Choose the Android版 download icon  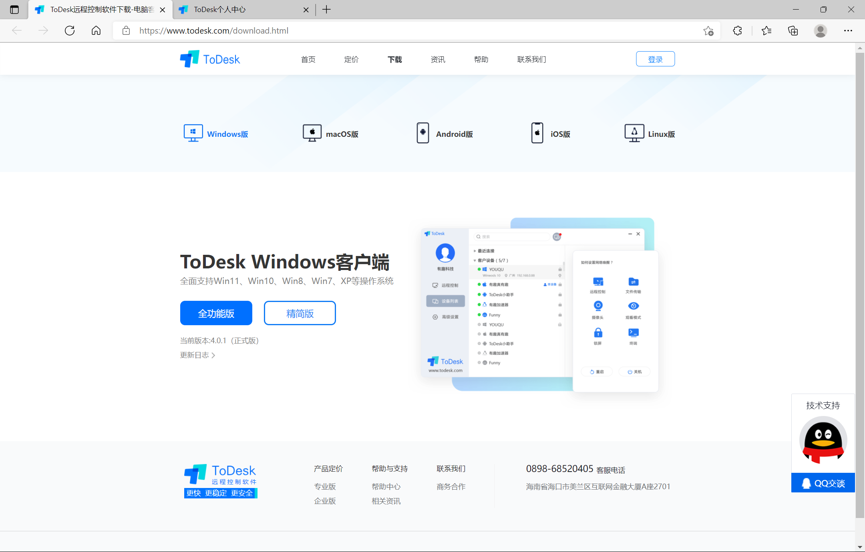pos(423,133)
